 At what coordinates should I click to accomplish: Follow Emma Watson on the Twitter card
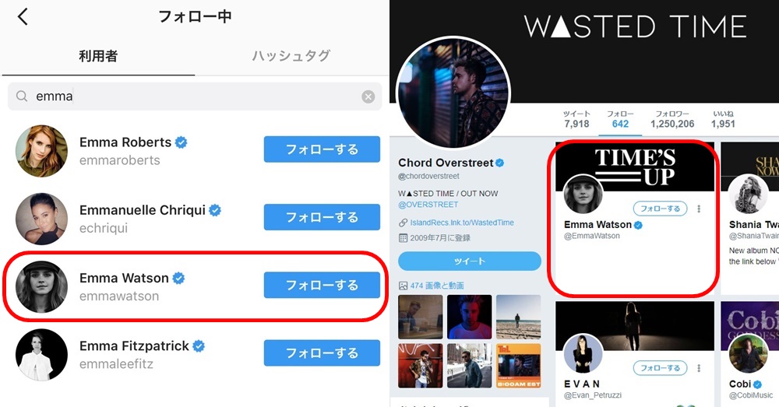(x=660, y=209)
